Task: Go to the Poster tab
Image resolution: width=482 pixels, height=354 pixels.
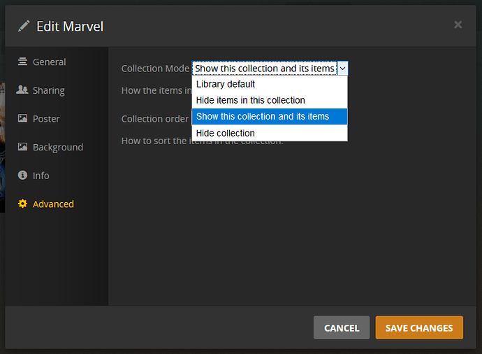Action: point(46,119)
